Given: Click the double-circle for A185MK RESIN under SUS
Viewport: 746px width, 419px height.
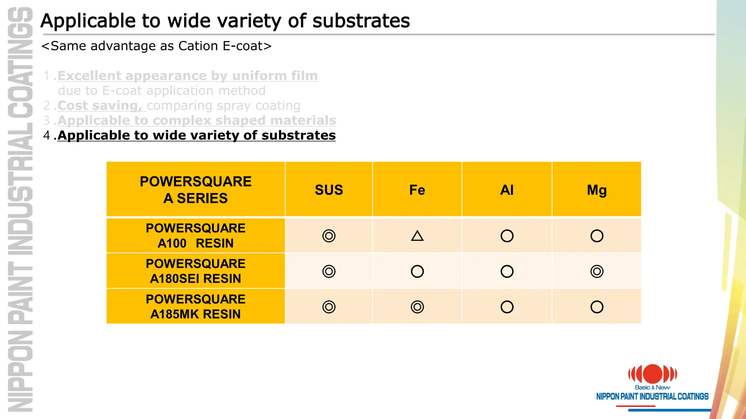Looking at the screenshot, I should (329, 307).
